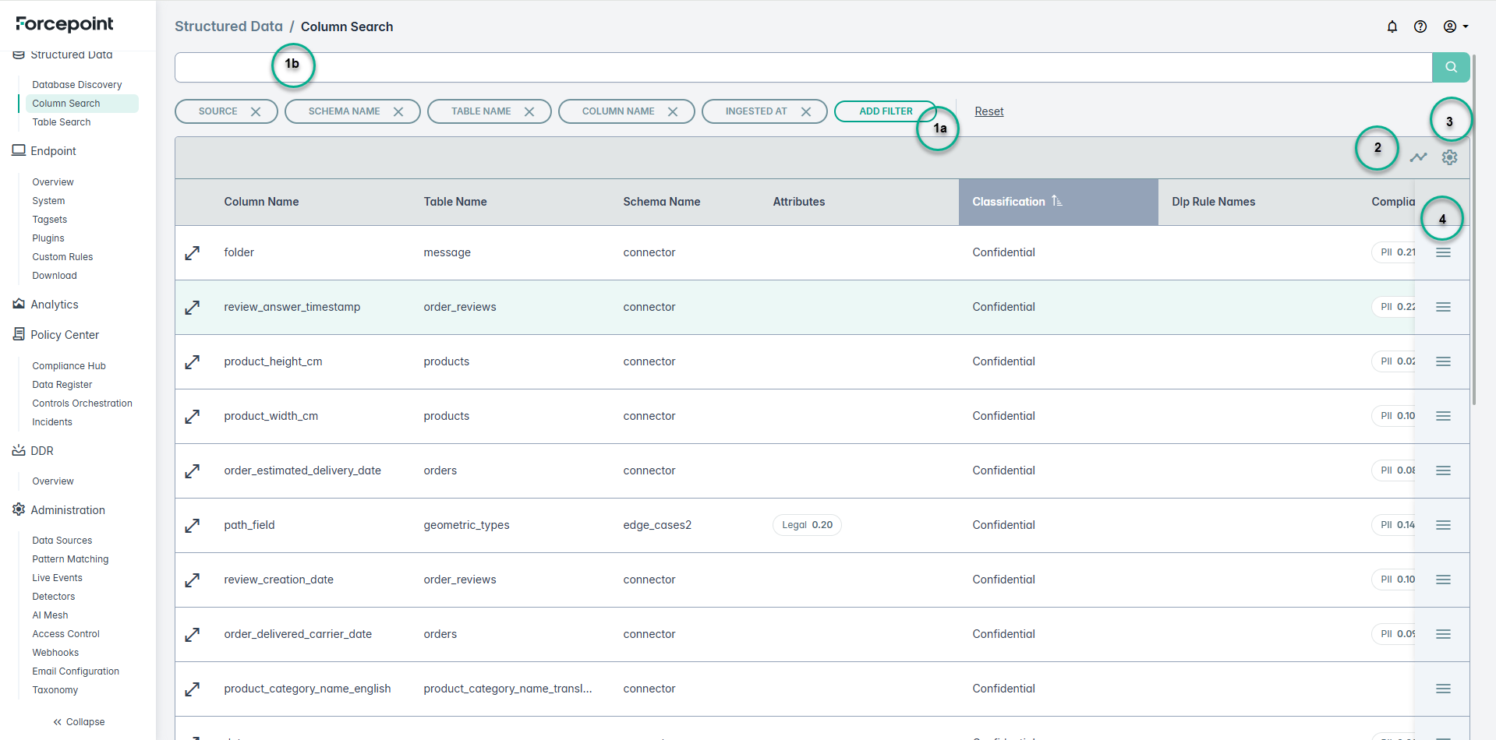Open the help question mark icon
1496x740 pixels.
coord(1420,26)
